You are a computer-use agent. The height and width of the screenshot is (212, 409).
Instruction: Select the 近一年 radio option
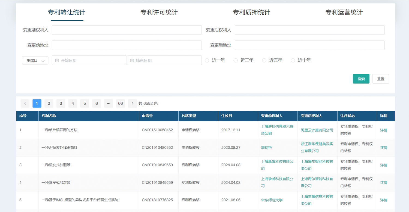[x=215, y=60]
